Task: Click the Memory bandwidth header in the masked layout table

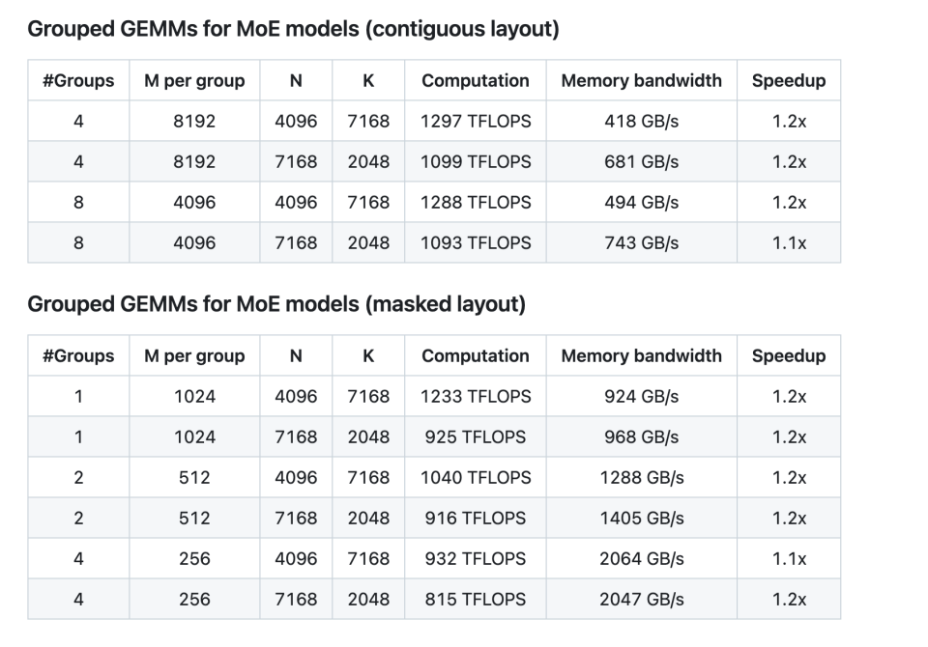Action: pyautogui.click(x=641, y=355)
